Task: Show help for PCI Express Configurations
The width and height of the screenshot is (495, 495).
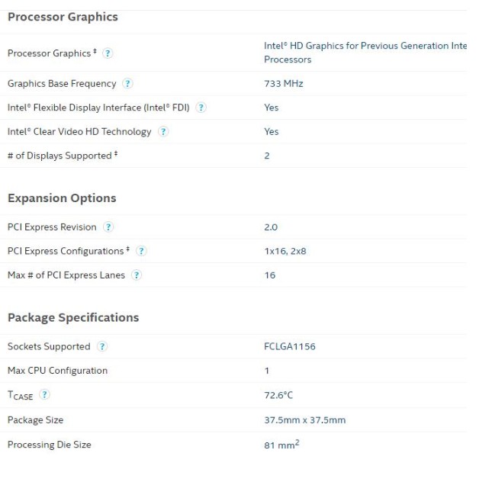Action: (141, 251)
